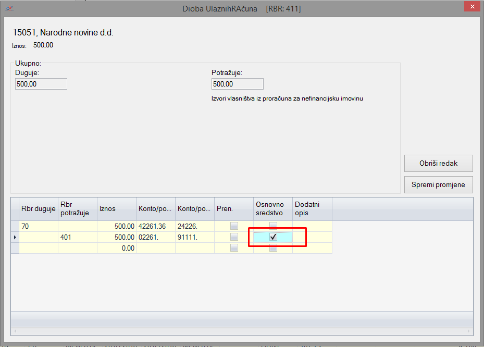Select the Rbr duguje column header

pyautogui.click(x=38, y=208)
